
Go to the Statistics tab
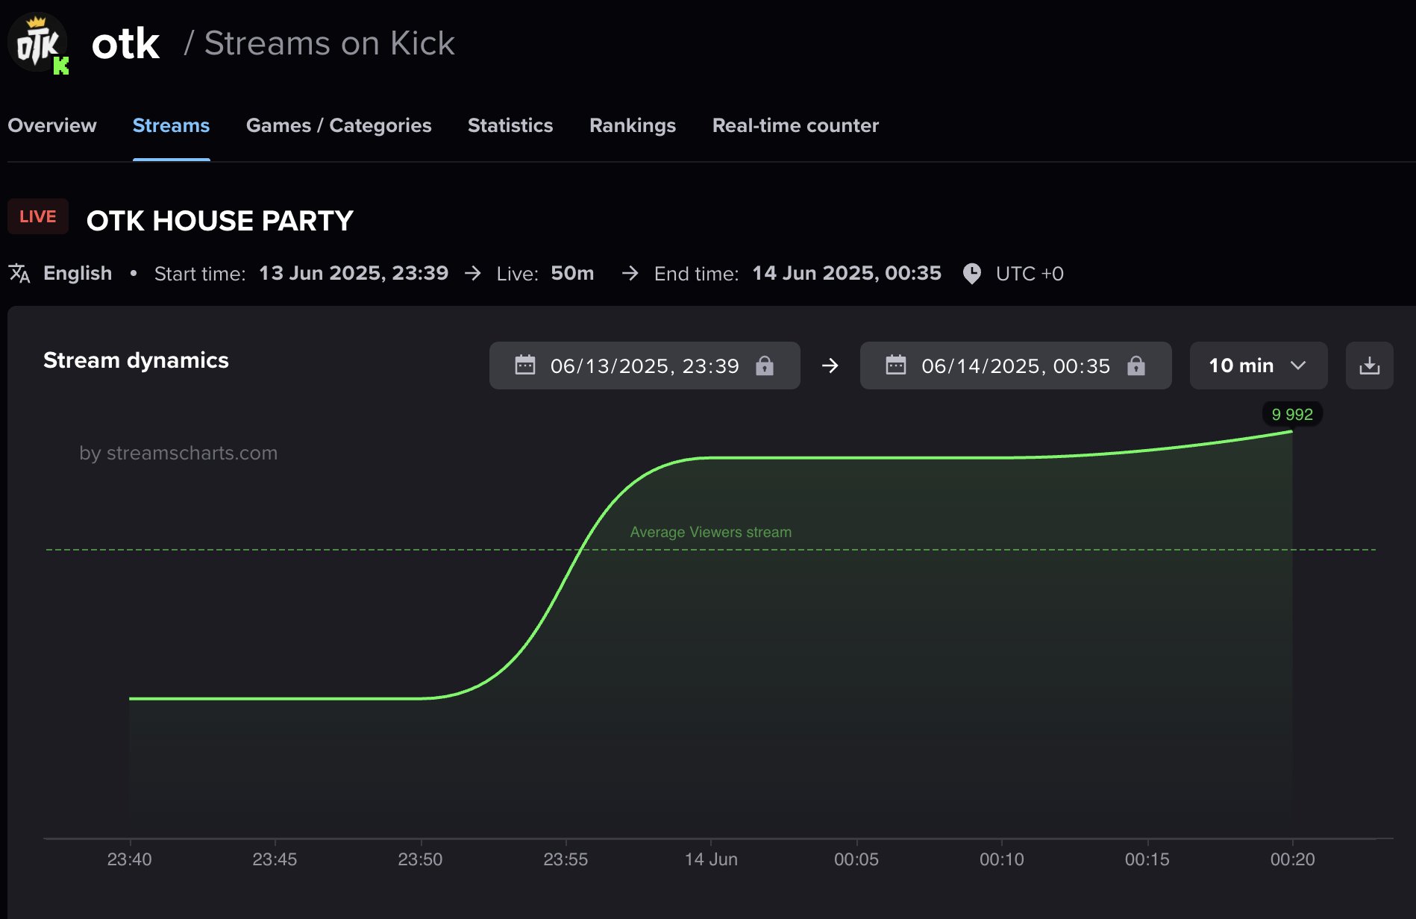[x=510, y=125]
